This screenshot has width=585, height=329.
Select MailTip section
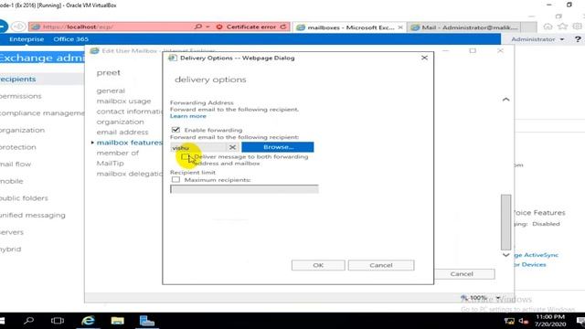tap(110, 164)
